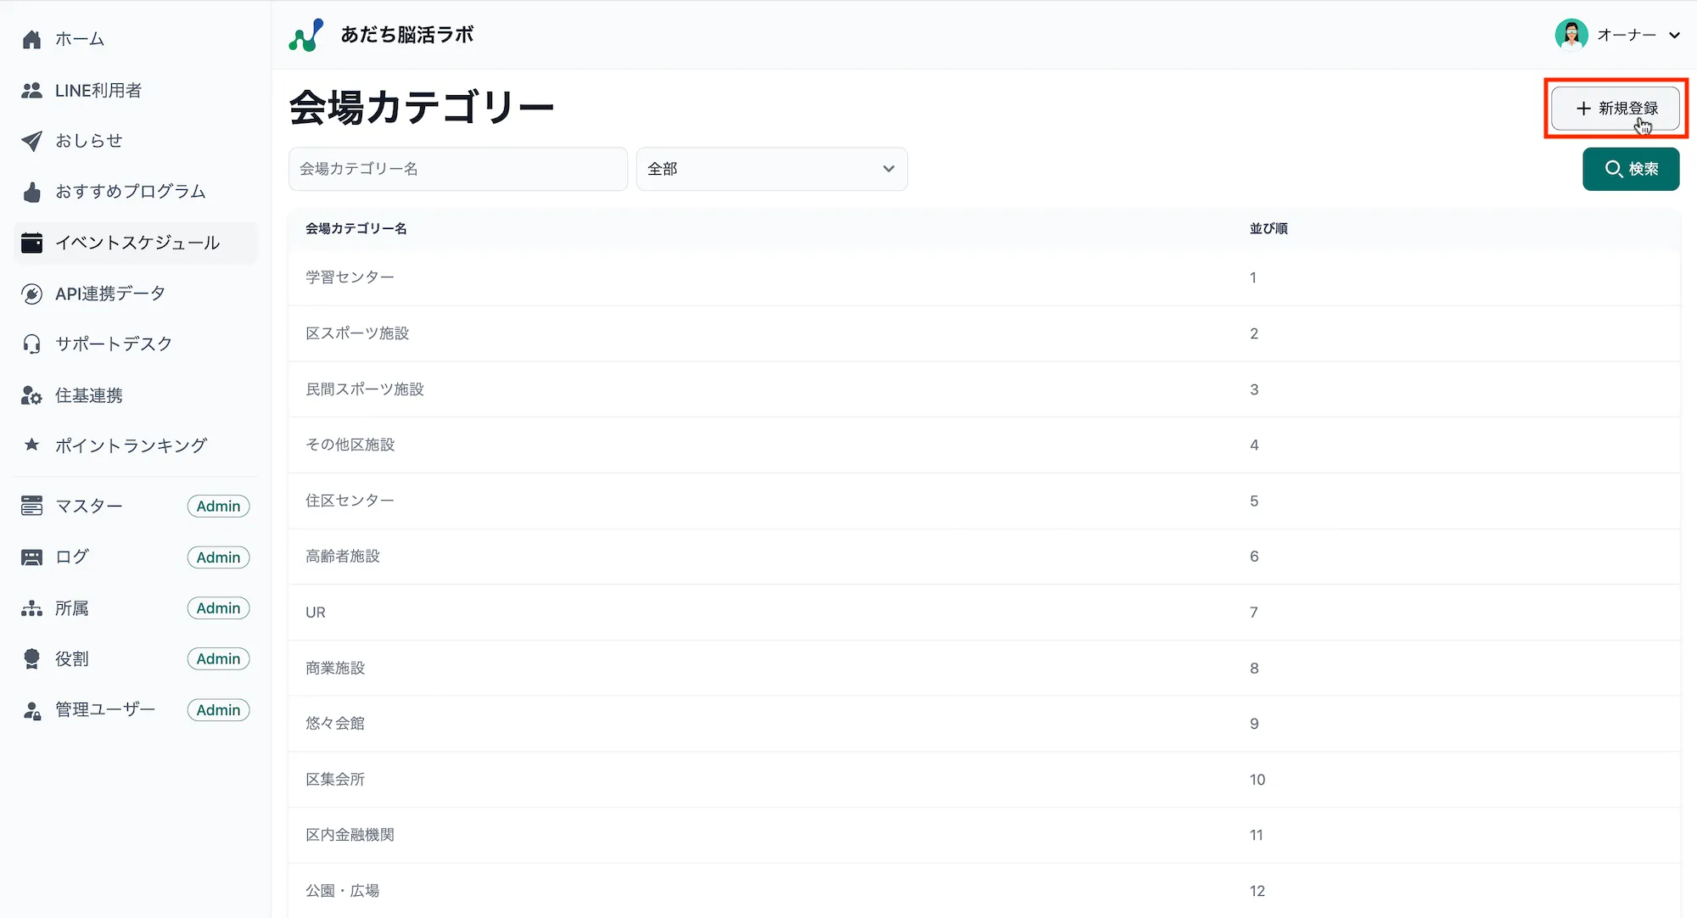
Task: Click the 住基連携 user-gear icon
Action: (31, 395)
